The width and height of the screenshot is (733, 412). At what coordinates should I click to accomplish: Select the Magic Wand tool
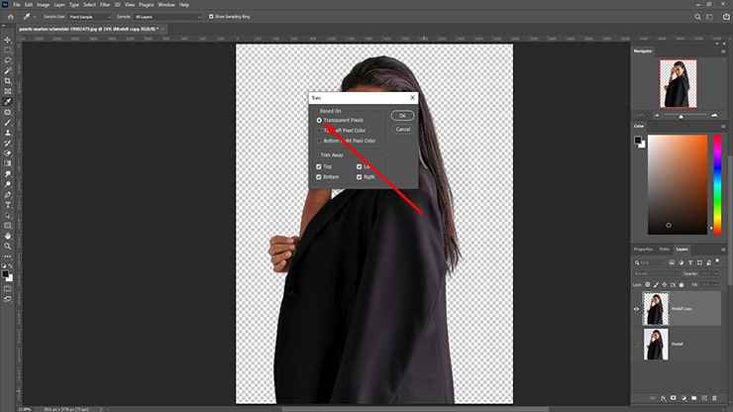pyautogui.click(x=8, y=70)
